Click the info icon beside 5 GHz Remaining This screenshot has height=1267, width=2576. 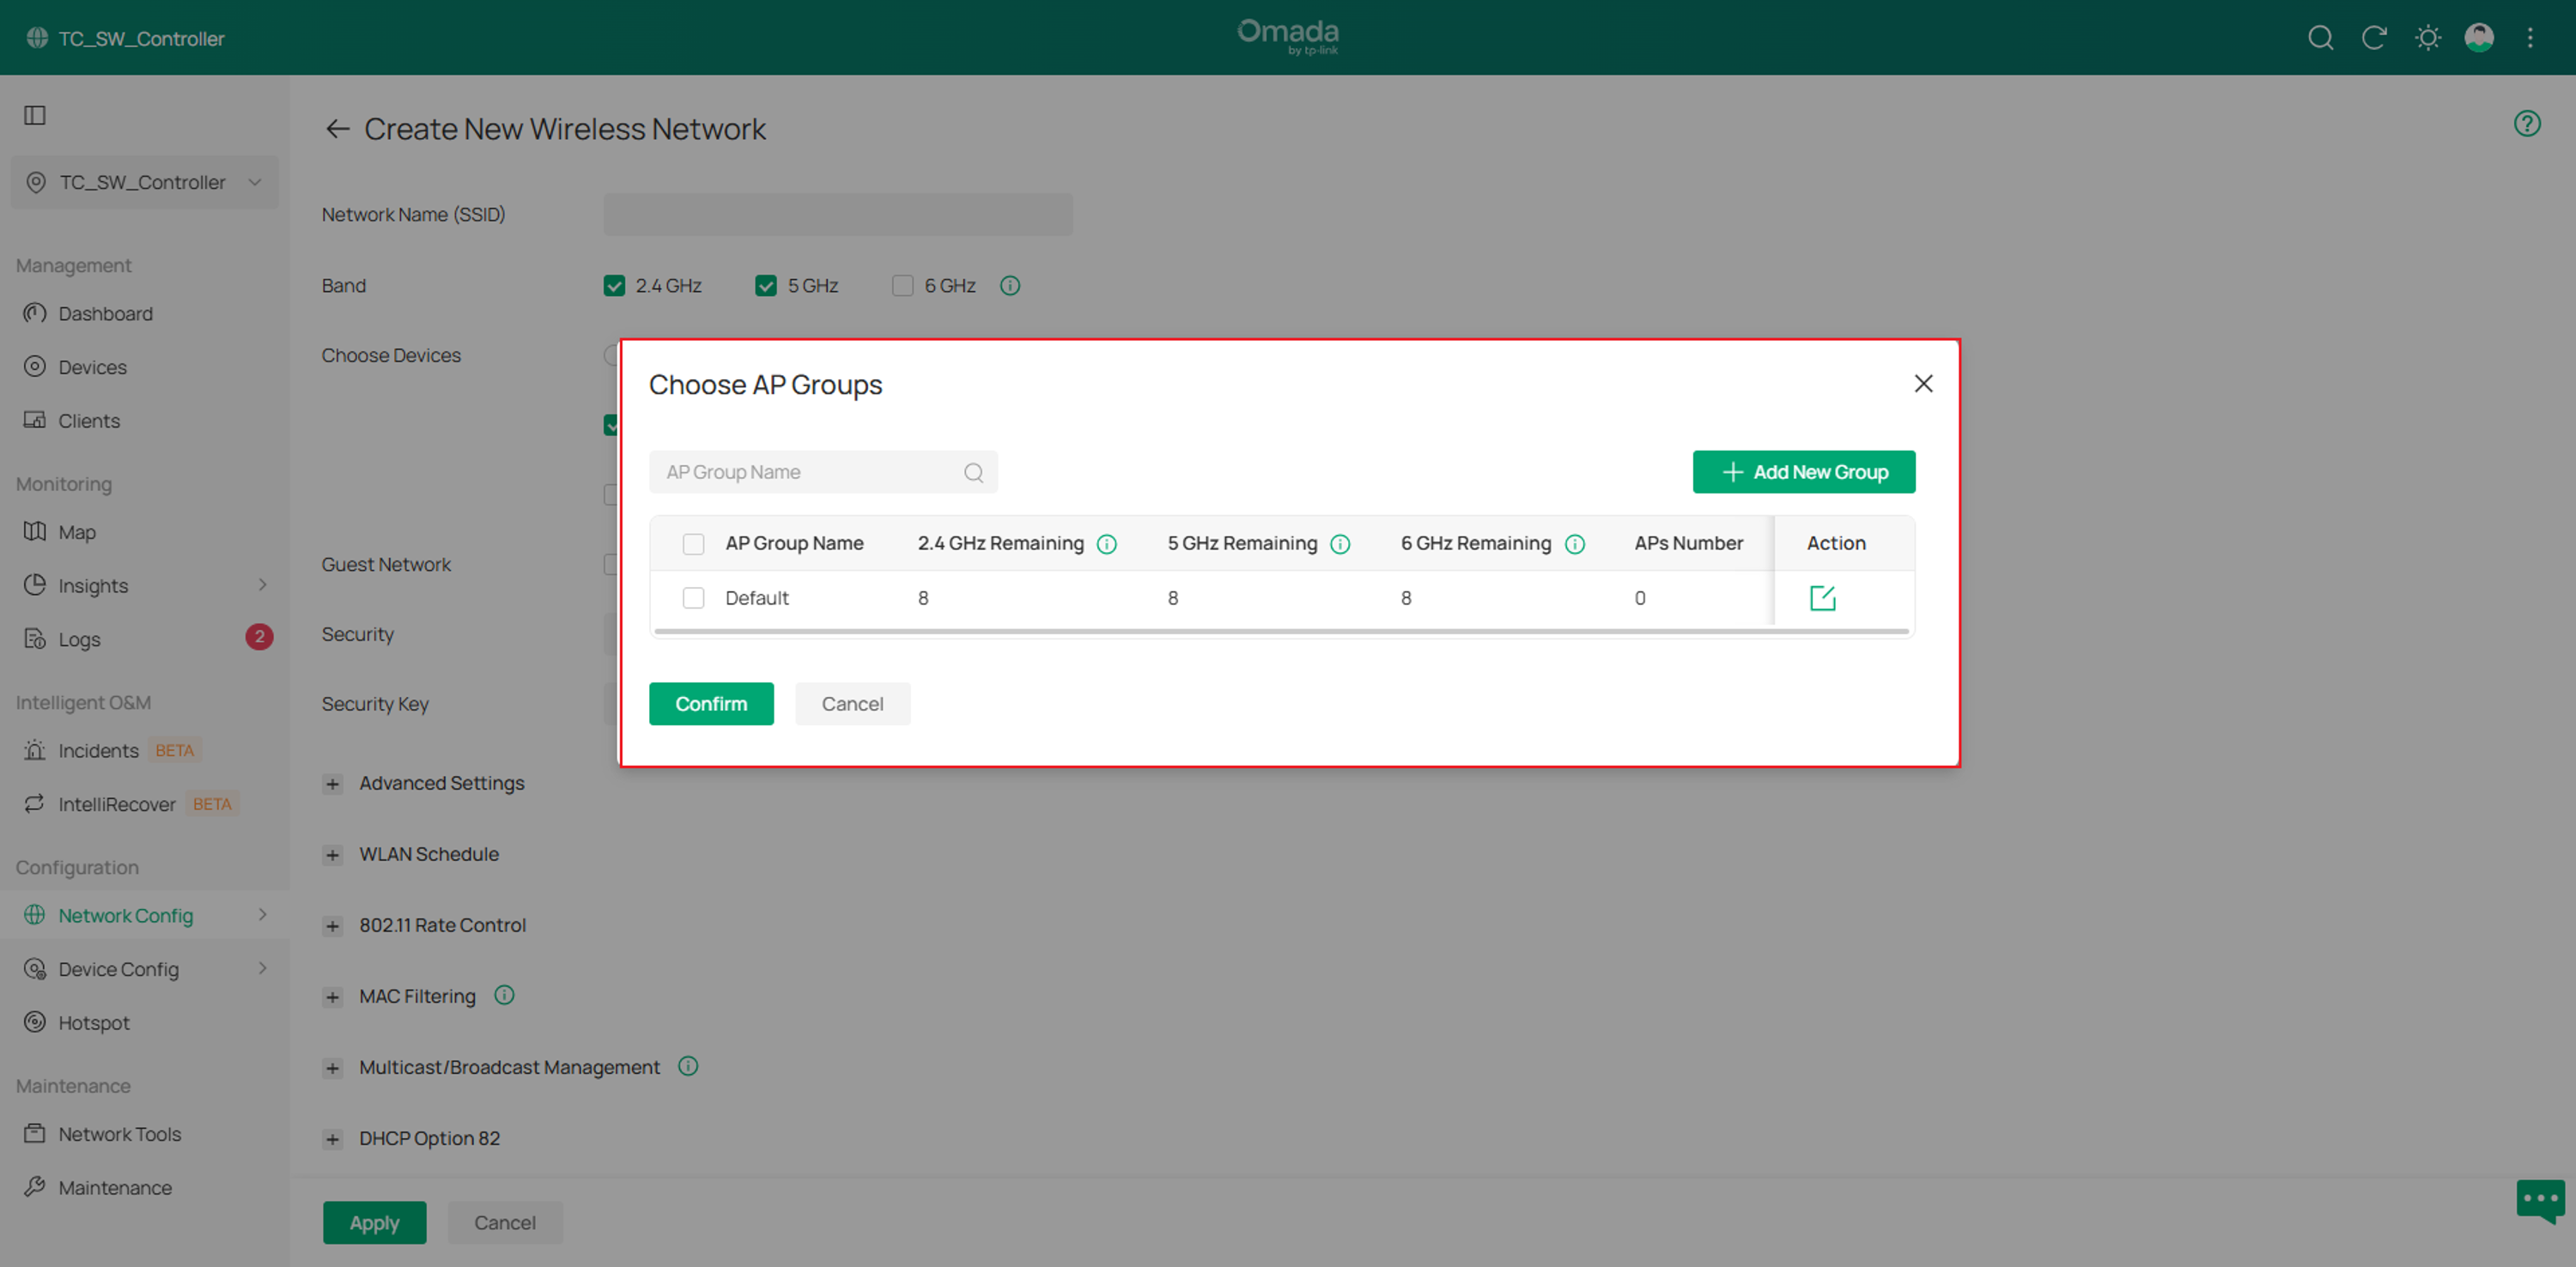pyautogui.click(x=1340, y=544)
